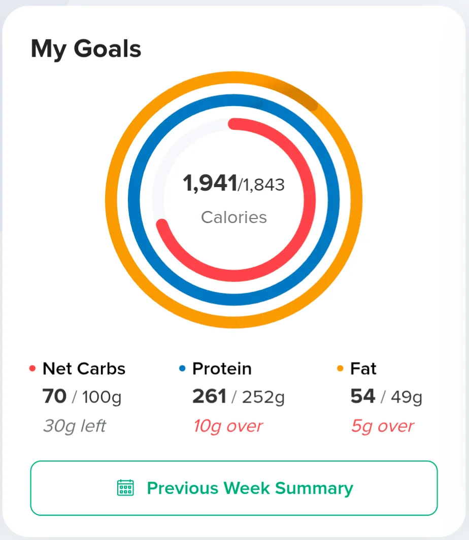Click the Net Carbs label

click(84, 369)
